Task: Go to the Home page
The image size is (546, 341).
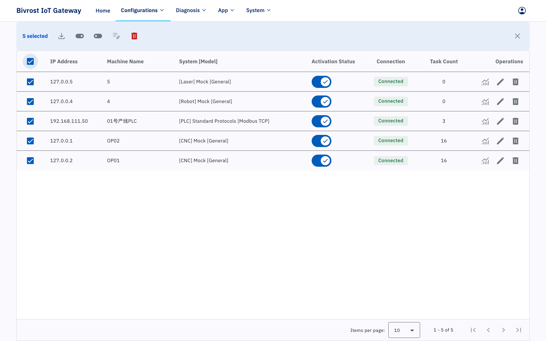Action: (x=103, y=11)
